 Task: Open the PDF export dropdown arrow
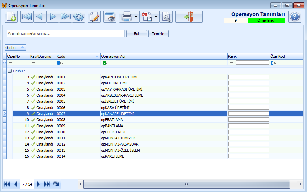click(156, 17)
